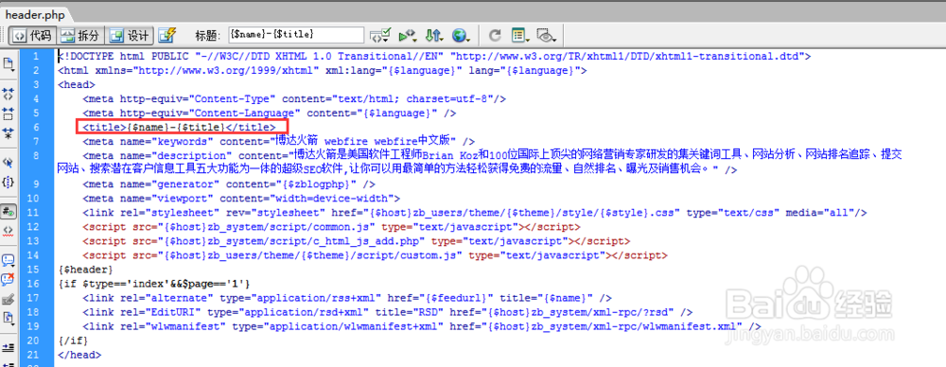Image resolution: width=946 pixels, height=367 pixels.
Task: Select Parent Tag icon in the coding toolbar
Action: [9, 162]
